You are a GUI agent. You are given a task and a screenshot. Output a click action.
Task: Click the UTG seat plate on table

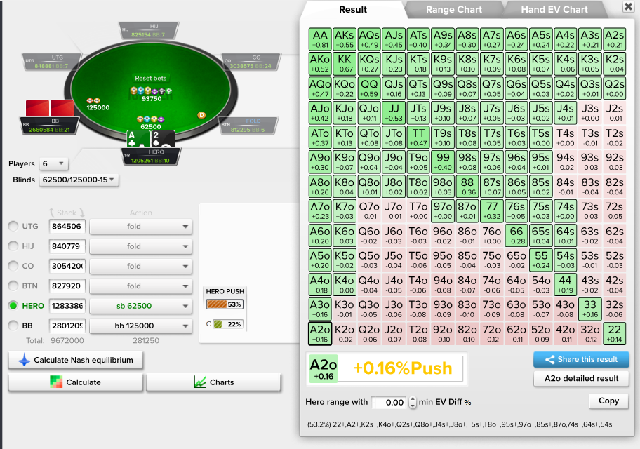[51, 62]
